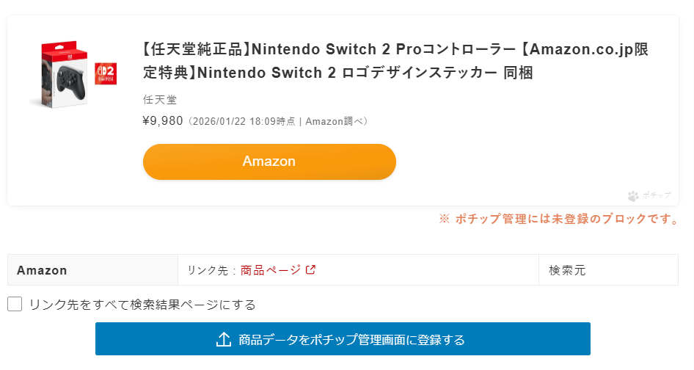The width and height of the screenshot is (694, 370).
Task: Toggle the リンク先をすべて検索結果ページにする checkbox
Action: [15, 304]
